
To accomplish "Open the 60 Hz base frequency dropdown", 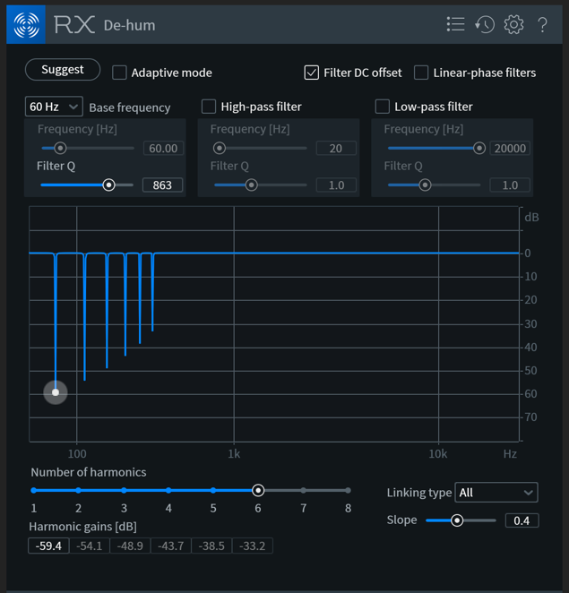I will [x=54, y=107].
